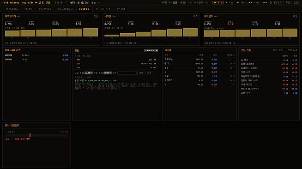The height and width of the screenshot is (169, 302).
Task: Click the 2.75% policy rate in 아우렐리아 panel
Action: click(x=8, y=24)
